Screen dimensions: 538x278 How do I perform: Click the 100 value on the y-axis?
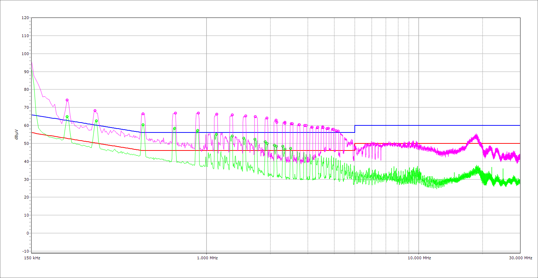[x=25, y=54]
